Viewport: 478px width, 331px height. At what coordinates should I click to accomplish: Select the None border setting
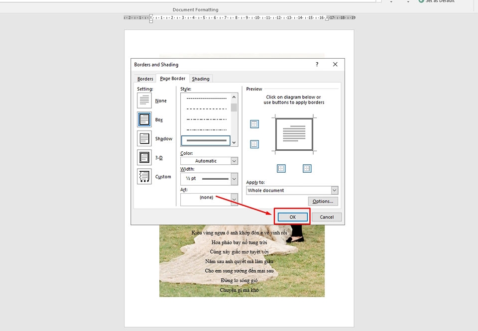[x=143, y=100]
